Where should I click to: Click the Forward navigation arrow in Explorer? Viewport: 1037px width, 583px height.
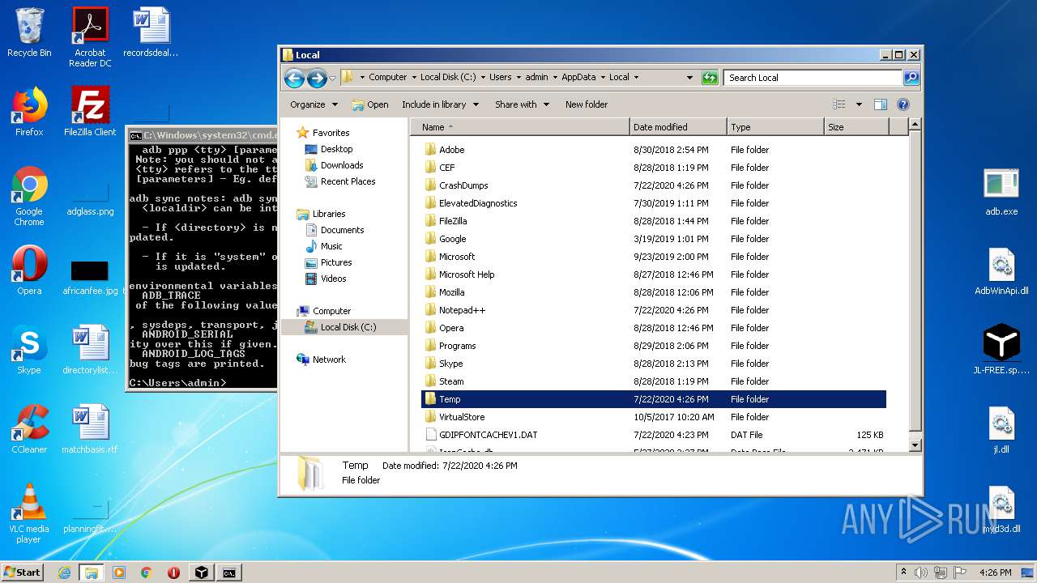coord(317,78)
